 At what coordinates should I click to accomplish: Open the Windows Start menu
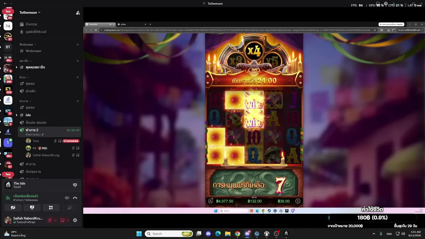tap(139, 234)
